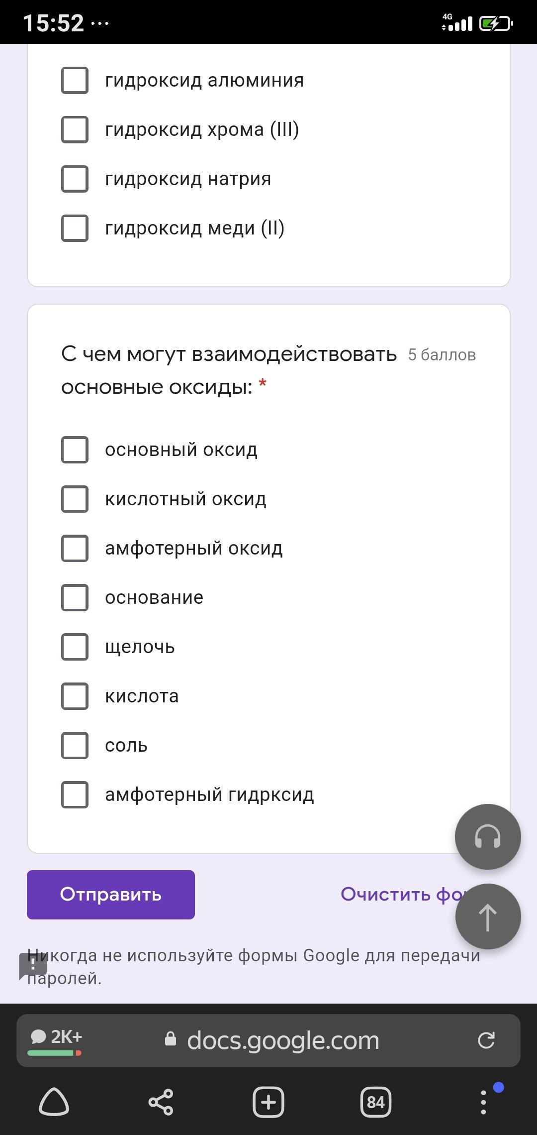Tap the scroll-to-top arrow button
Screen dimensions: 537x1135
tap(488, 916)
